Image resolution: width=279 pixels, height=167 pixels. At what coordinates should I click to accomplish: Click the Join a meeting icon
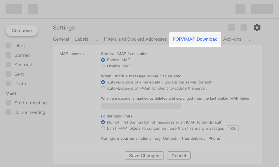(8, 112)
